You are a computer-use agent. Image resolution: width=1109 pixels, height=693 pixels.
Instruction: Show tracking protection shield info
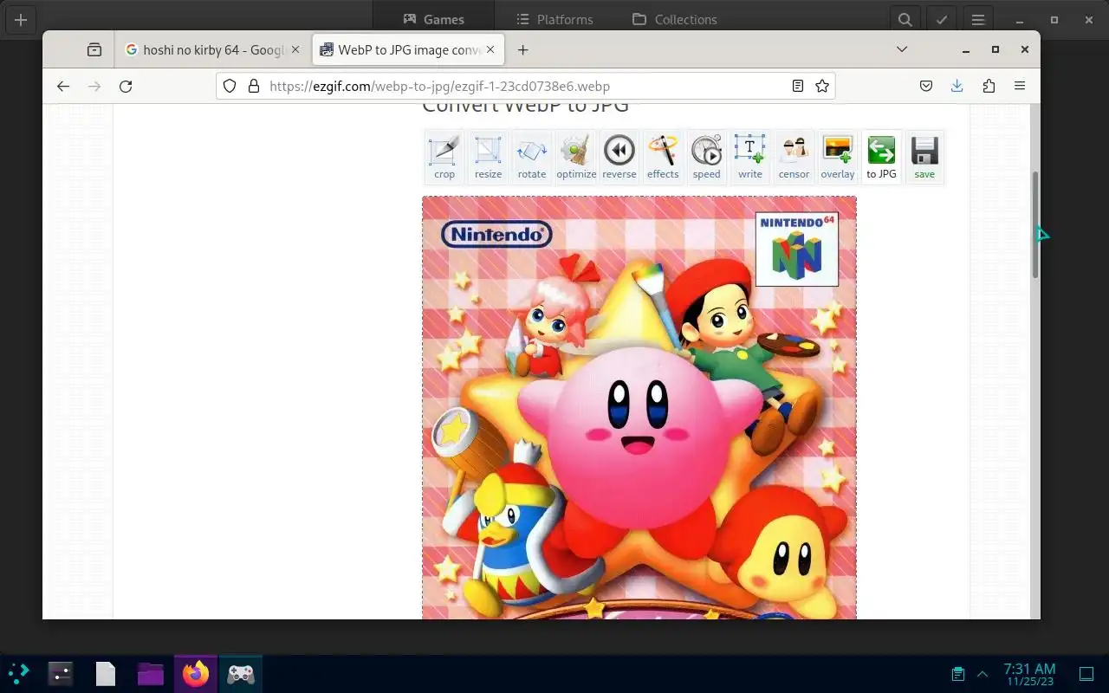point(230,86)
